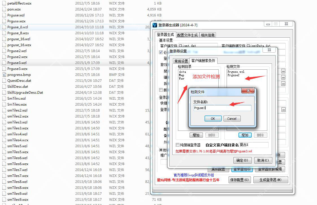Click the 客户端文件 Client.dat field

[x=198, y=46]
